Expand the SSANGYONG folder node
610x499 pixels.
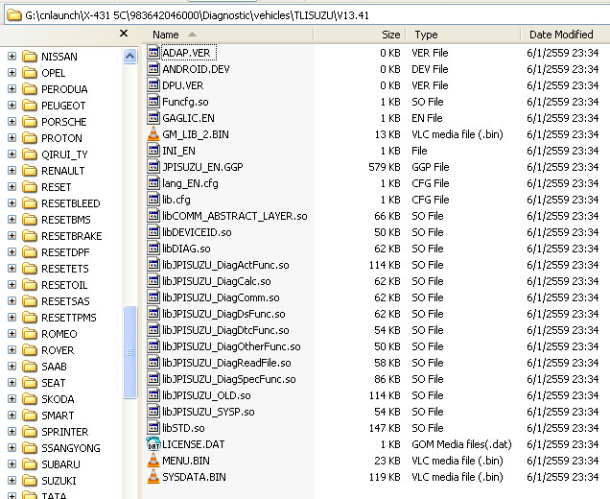point(12,448)
